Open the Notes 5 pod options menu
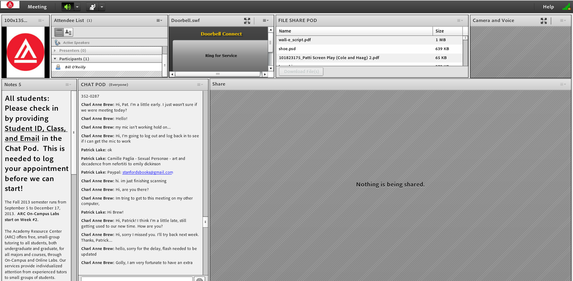Image resolution: width=573 pixels, height=281 pixels. (68, 85)
